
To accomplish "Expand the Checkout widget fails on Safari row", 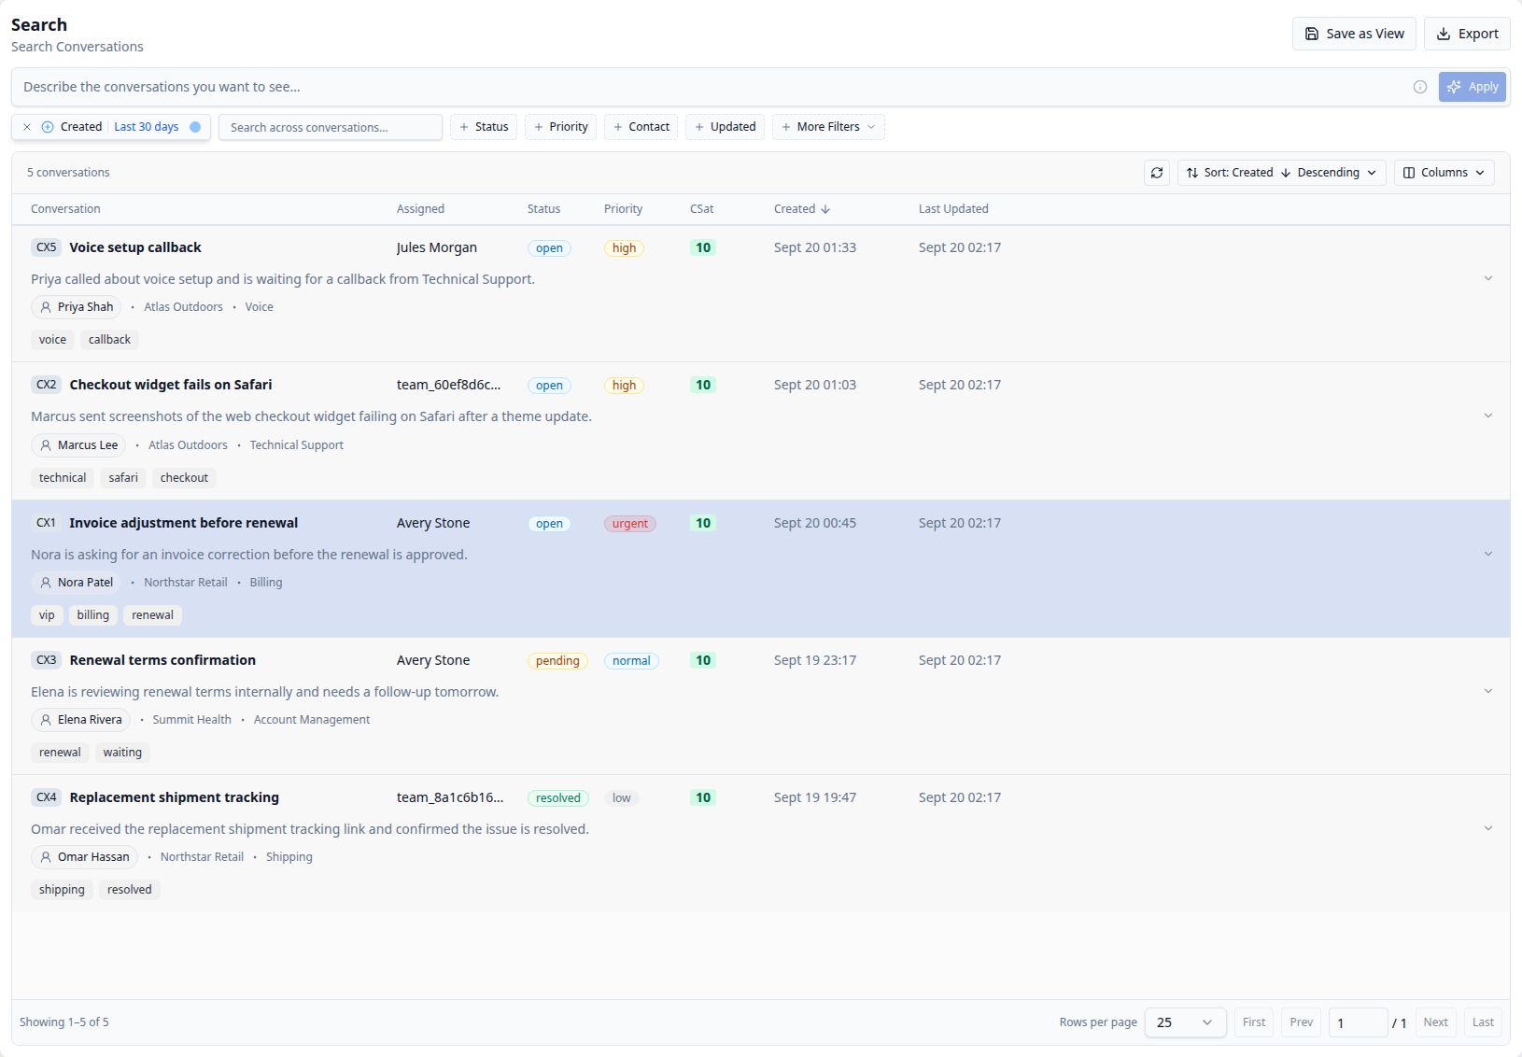I will (1488, 416).
